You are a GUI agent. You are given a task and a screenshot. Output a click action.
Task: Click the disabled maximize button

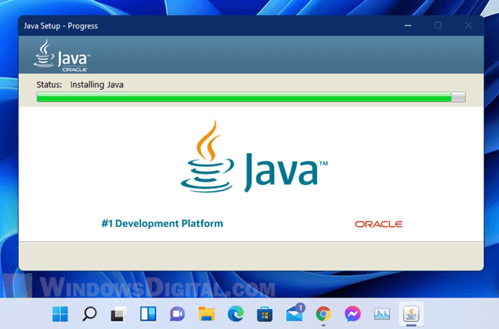pyautogui.click(x=438, y=25)
